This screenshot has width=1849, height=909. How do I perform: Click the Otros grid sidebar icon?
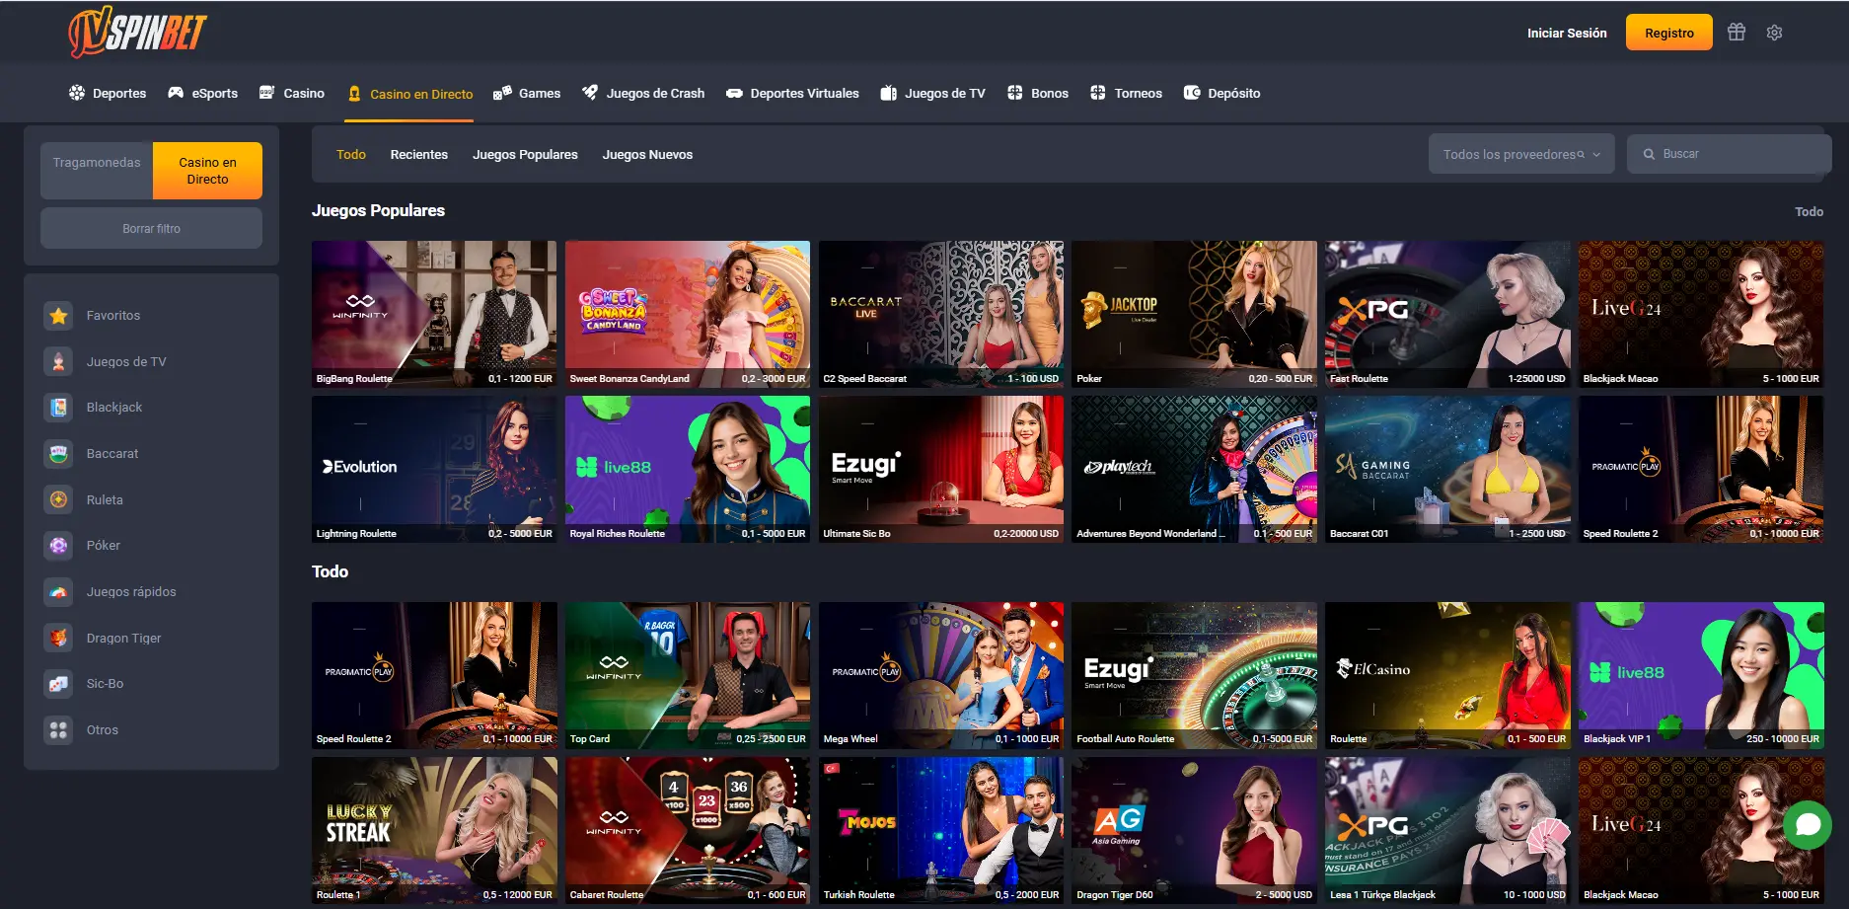(x=58, y=730)
